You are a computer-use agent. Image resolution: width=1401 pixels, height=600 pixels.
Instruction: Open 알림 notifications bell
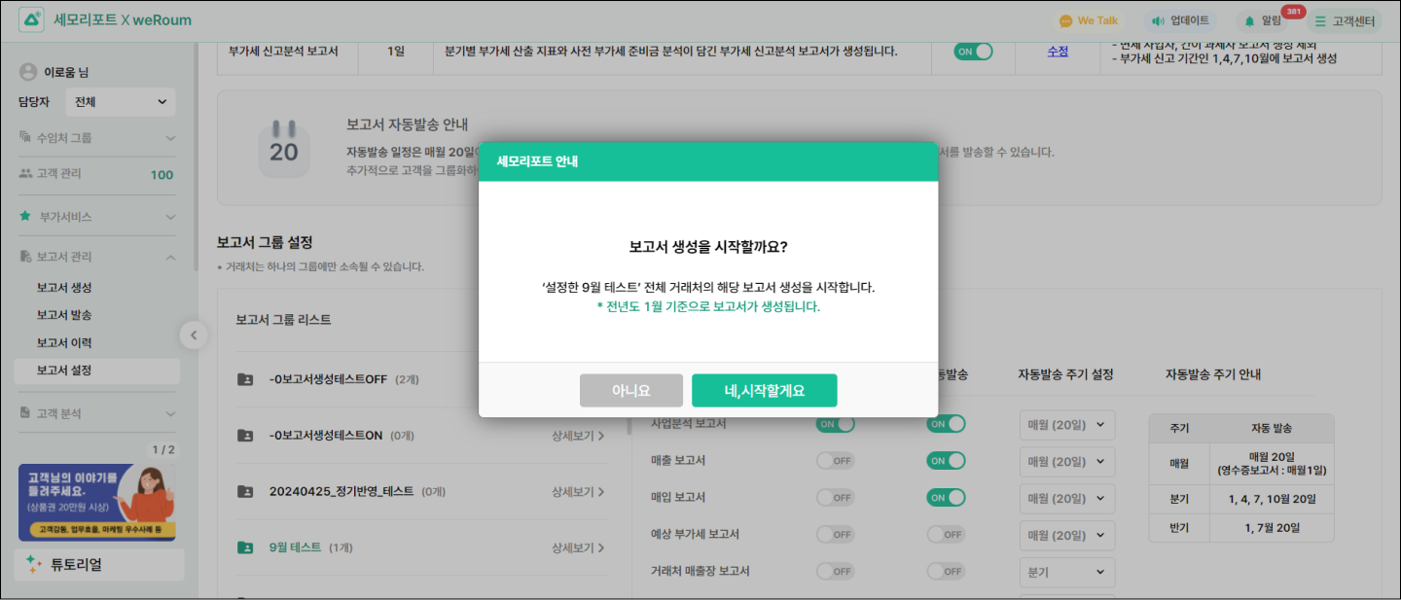pyautogui.click(x=1249, y=20)
